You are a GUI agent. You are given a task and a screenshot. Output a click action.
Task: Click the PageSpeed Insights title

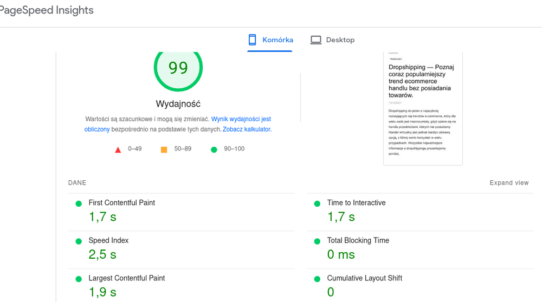tap(47, 10)
